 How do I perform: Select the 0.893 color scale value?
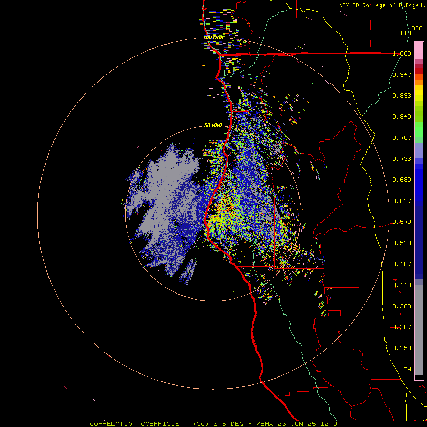[402, 95]
